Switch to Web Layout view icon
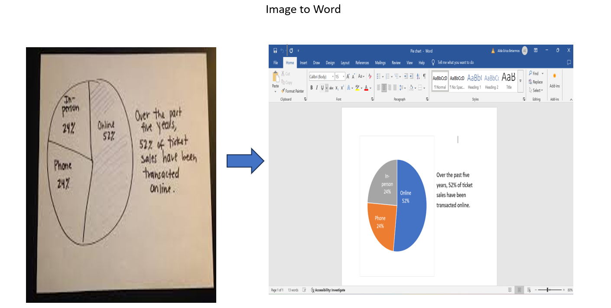Image resolution: width=611 pixels, height=308 pixels. click(x=529, y=290)
